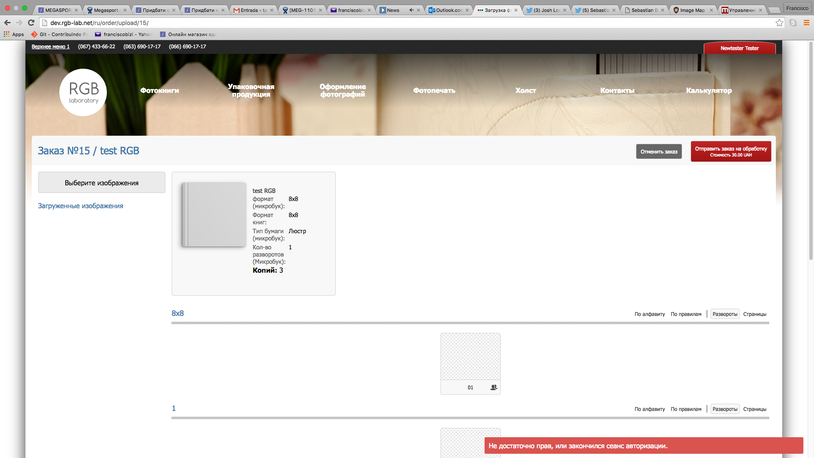
Task: Toggle Развороты view in 8x8 section
Action: (x=725, y=314)
